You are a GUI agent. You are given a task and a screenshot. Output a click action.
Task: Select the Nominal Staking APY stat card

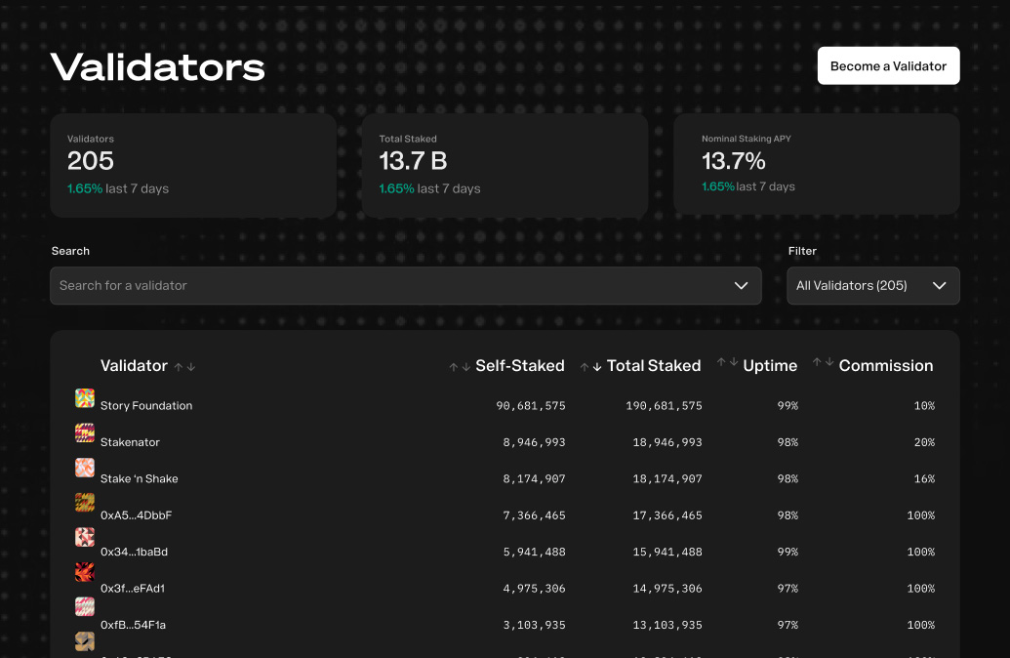pyautogui.click(x=816, y=164)
